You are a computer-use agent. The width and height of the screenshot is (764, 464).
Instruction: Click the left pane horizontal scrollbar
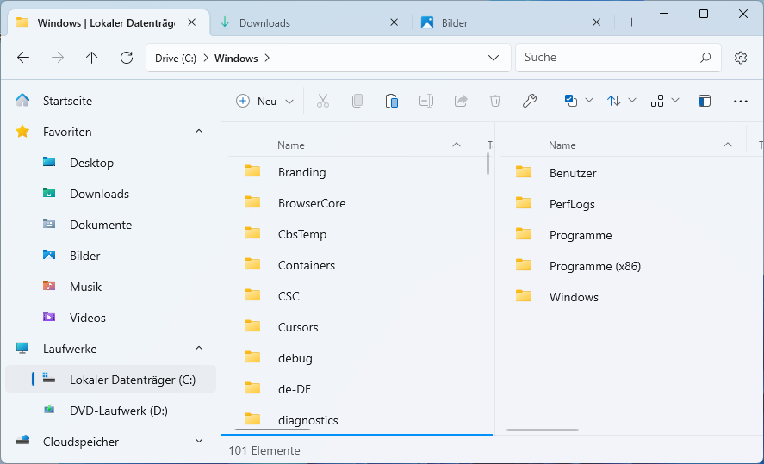pyautogui.click(x=272, y=430)
